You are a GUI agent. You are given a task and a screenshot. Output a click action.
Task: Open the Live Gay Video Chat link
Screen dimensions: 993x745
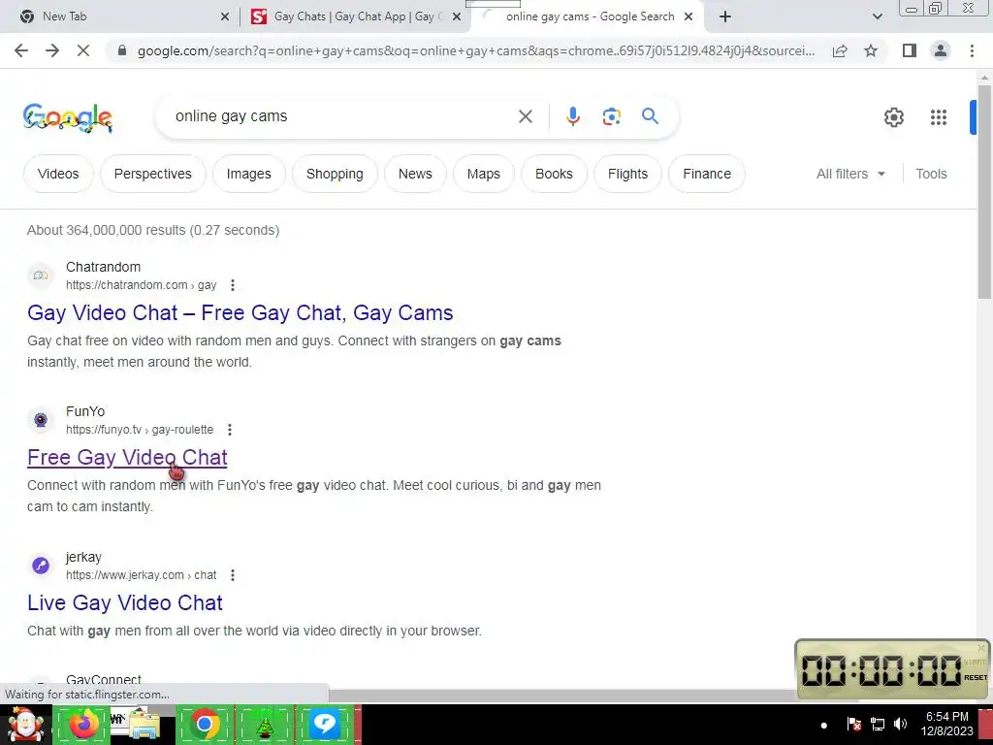tap(125, 602)
